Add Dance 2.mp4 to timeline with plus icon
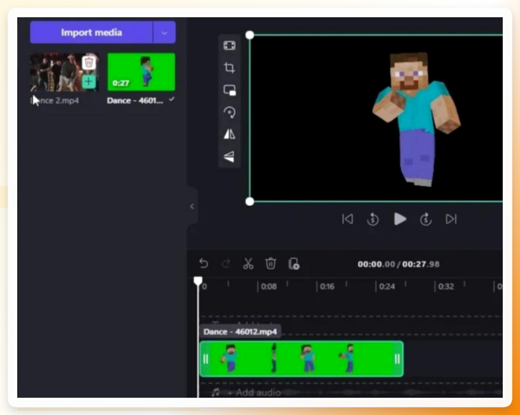The height and width of the screenshot is (415, 520). tap(88, 81)
